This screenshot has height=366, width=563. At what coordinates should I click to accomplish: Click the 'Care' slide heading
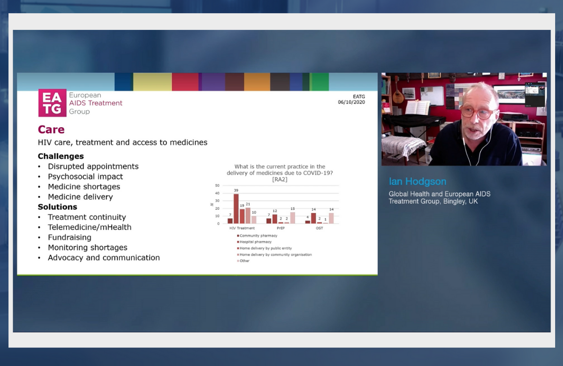pos(51,130)
